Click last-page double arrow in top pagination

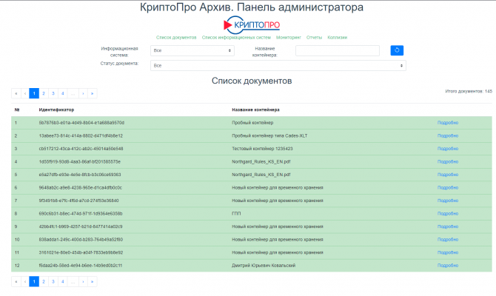point(92,93)
